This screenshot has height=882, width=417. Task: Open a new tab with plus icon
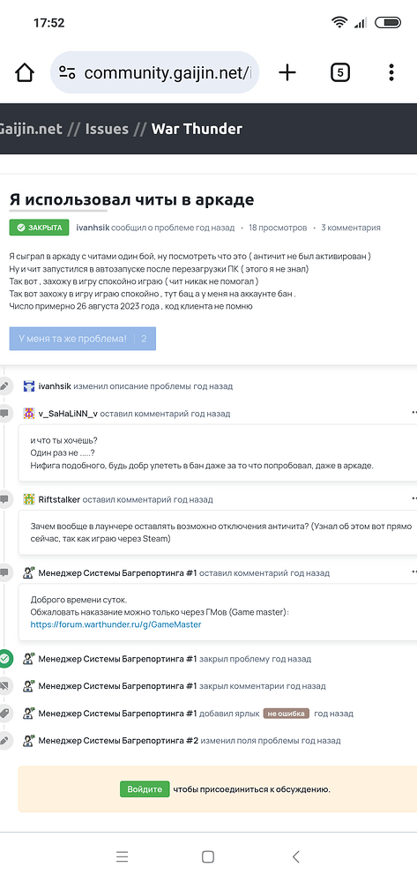pos(287,72)
